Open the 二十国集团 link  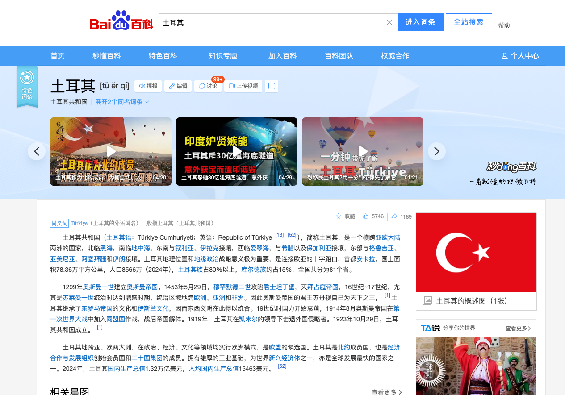pos(147,358)
